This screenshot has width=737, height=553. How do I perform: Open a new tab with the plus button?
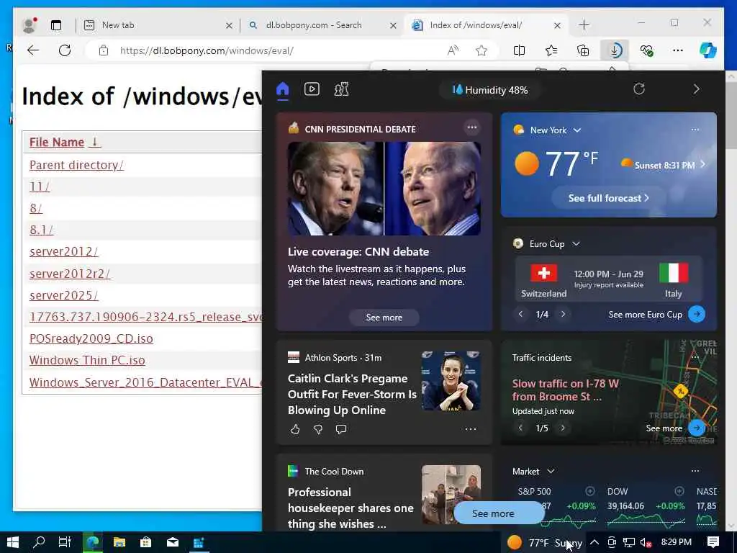[x=584, y=25]
